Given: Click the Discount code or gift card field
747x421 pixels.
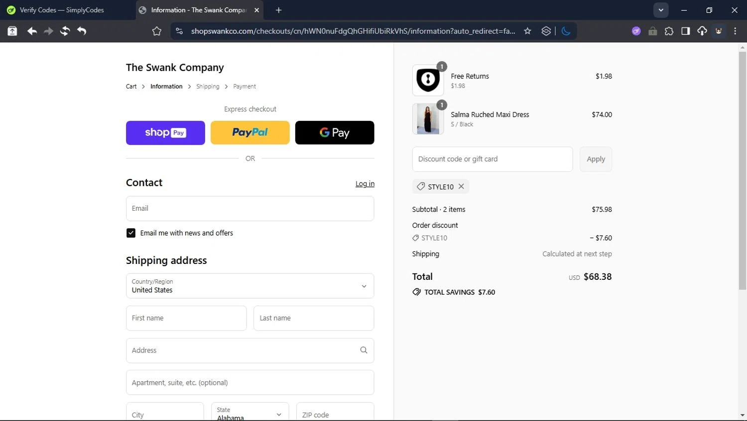Looking at the screenshot, I should [x=493, y=159].
